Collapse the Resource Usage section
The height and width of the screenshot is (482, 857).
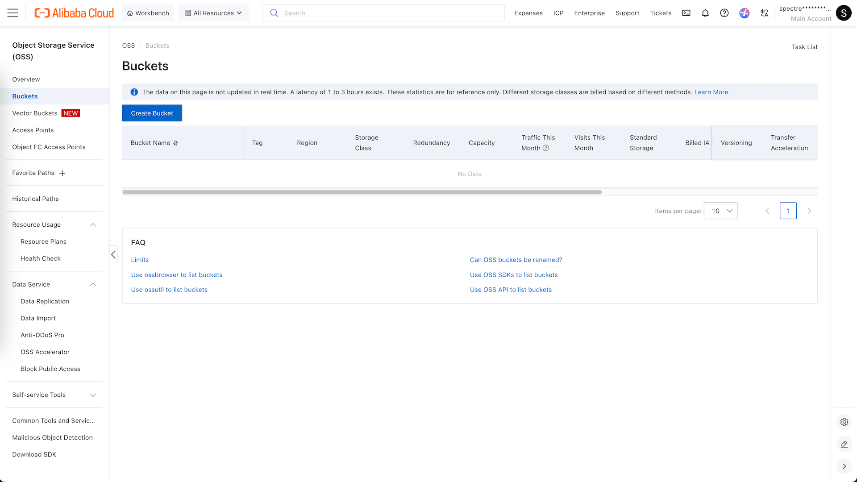(x=93, y=224)
